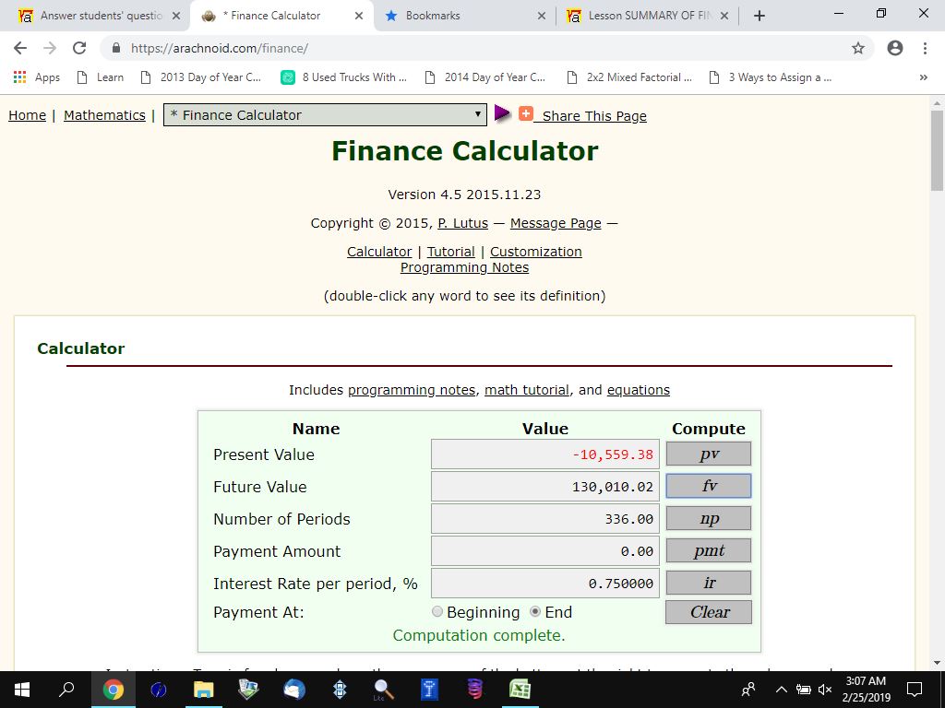Image resolution: width=945 pixels, height=708 pixels.
Task: Open Excel from the taskbar
Action: pos(520,690)
